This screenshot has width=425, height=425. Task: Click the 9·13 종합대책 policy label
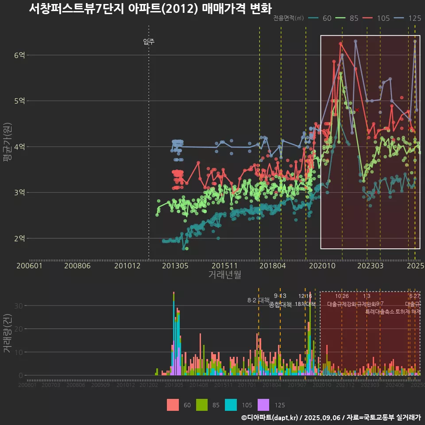tap(280, 300)
